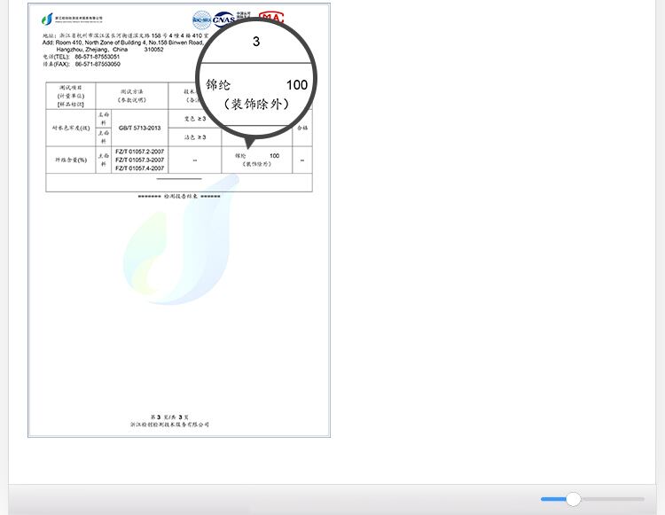This screenshot has height=515, width=665.
Task: Click the large company watermark logo on the page
Action: tap(180, 239)
